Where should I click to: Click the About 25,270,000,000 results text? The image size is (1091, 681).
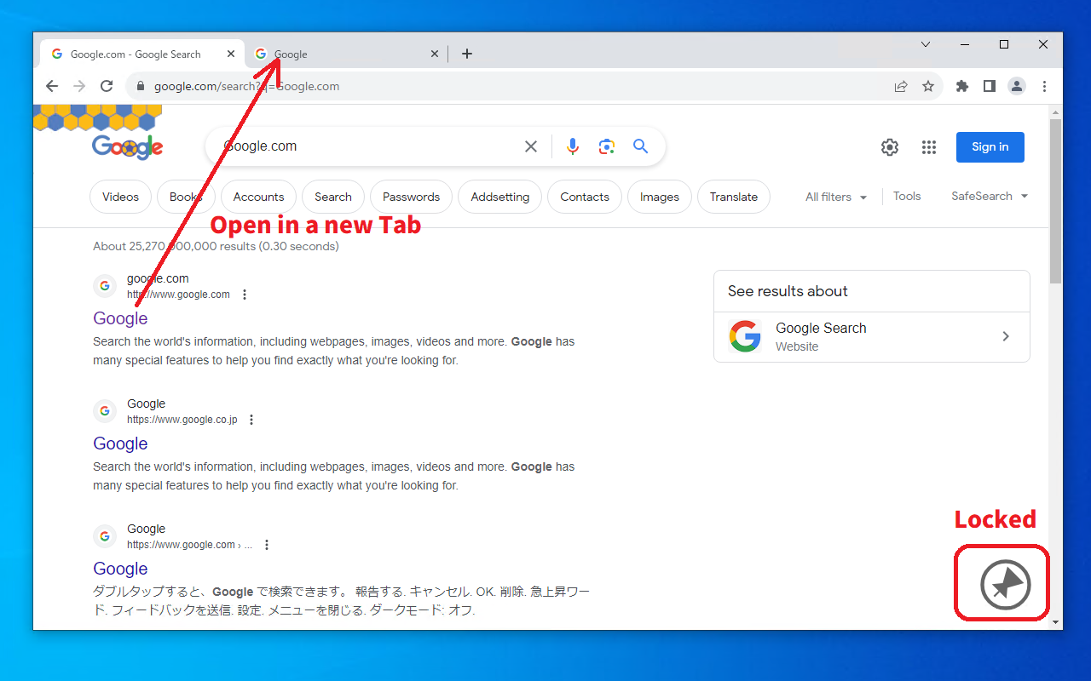tap(216, 246)
